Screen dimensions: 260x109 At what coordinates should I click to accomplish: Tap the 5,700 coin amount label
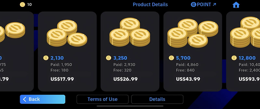183,58
